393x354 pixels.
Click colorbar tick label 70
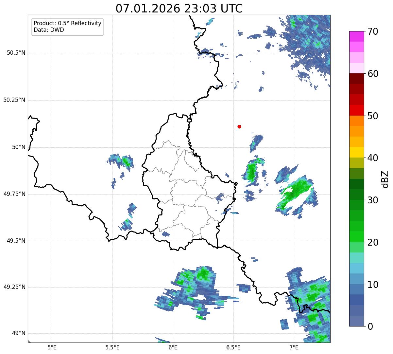(373, 31)
